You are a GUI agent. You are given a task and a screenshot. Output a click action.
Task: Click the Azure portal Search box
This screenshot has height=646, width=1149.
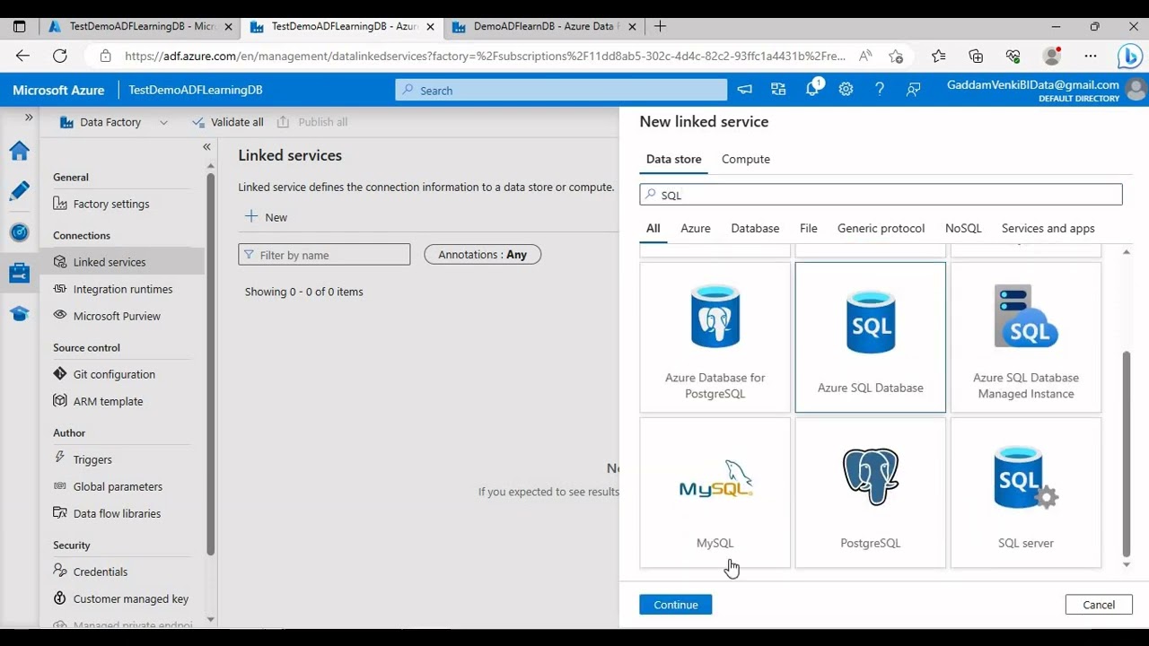pos(561,90)
